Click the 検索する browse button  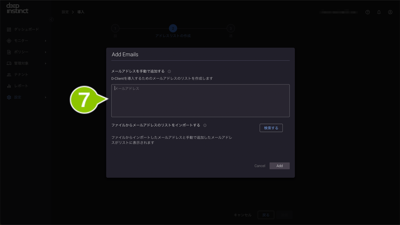click(271, 128)
